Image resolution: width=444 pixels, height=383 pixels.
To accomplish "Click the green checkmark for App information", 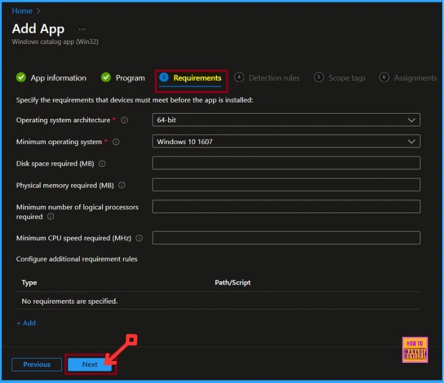I will coord(21,77).
